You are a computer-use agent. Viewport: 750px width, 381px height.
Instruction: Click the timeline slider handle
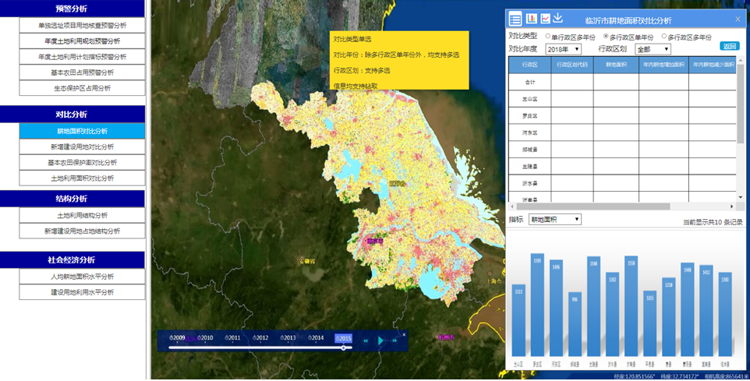[344, 348]
